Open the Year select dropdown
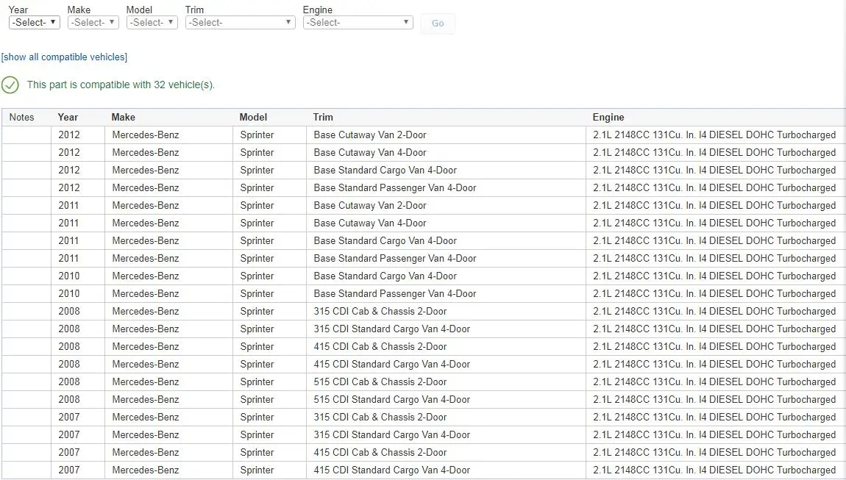 pyautogui.click(x=35, y=22)
